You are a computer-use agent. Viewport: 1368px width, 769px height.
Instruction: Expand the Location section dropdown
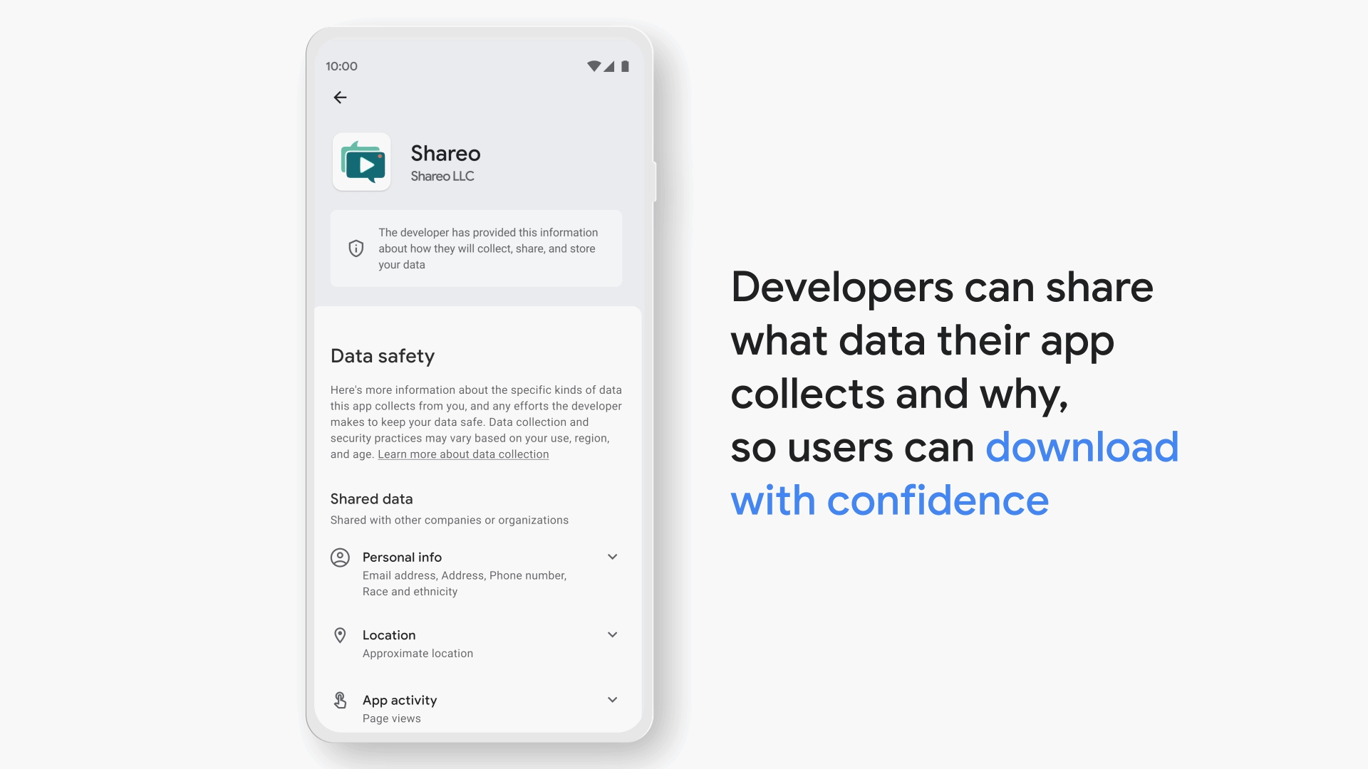[x=611, y=634]
